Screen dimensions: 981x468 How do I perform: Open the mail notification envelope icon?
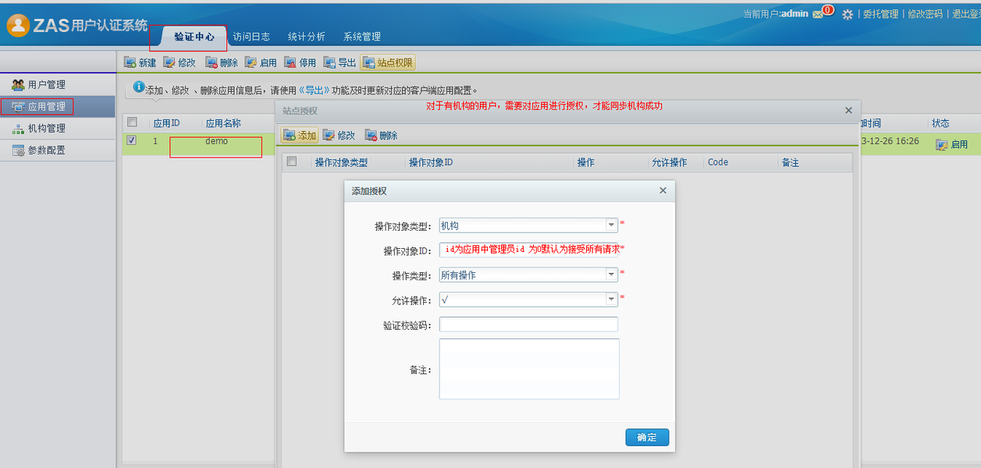coord(817,14)
